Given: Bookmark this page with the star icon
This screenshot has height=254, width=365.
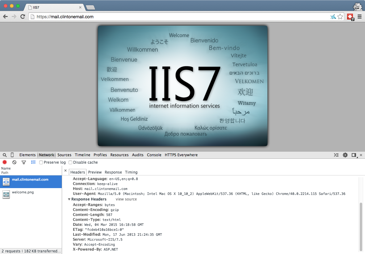Looking at the screenshot, I should (340, 17).
